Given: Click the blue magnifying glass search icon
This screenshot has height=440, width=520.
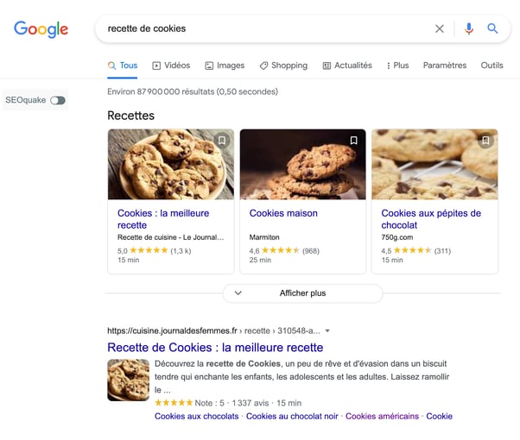Looking at the screenshot, I should tap(493, 28).
